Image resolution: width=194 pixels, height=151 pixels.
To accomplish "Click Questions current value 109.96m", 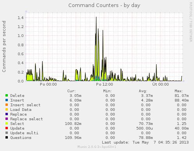I will click(73, 138).
